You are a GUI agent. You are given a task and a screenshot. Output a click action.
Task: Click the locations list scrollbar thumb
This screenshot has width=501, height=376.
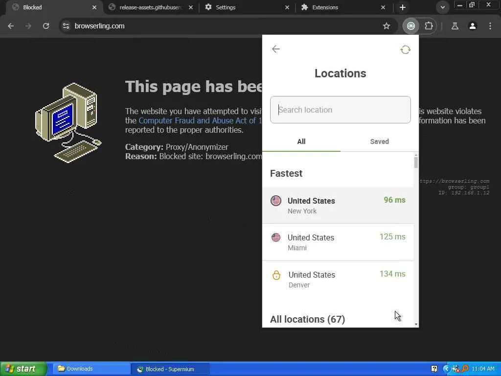(416, 163)
